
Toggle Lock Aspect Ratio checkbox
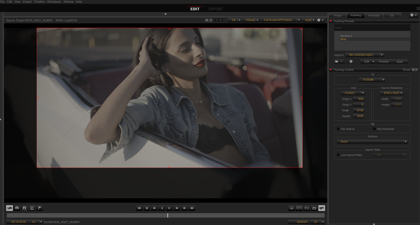[338, 155]
